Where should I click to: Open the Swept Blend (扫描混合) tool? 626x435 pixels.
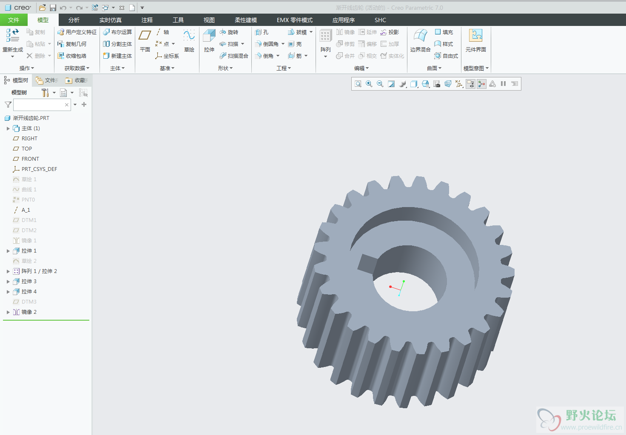coord(233,56)
